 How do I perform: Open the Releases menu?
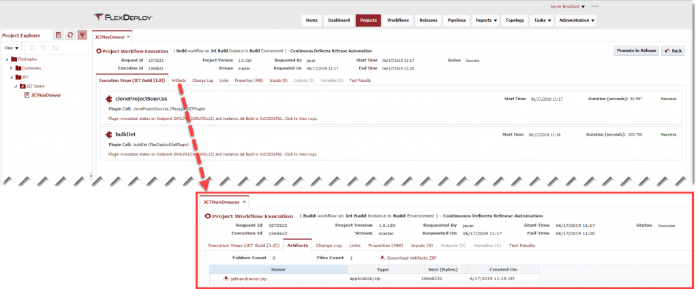(428, 20)
